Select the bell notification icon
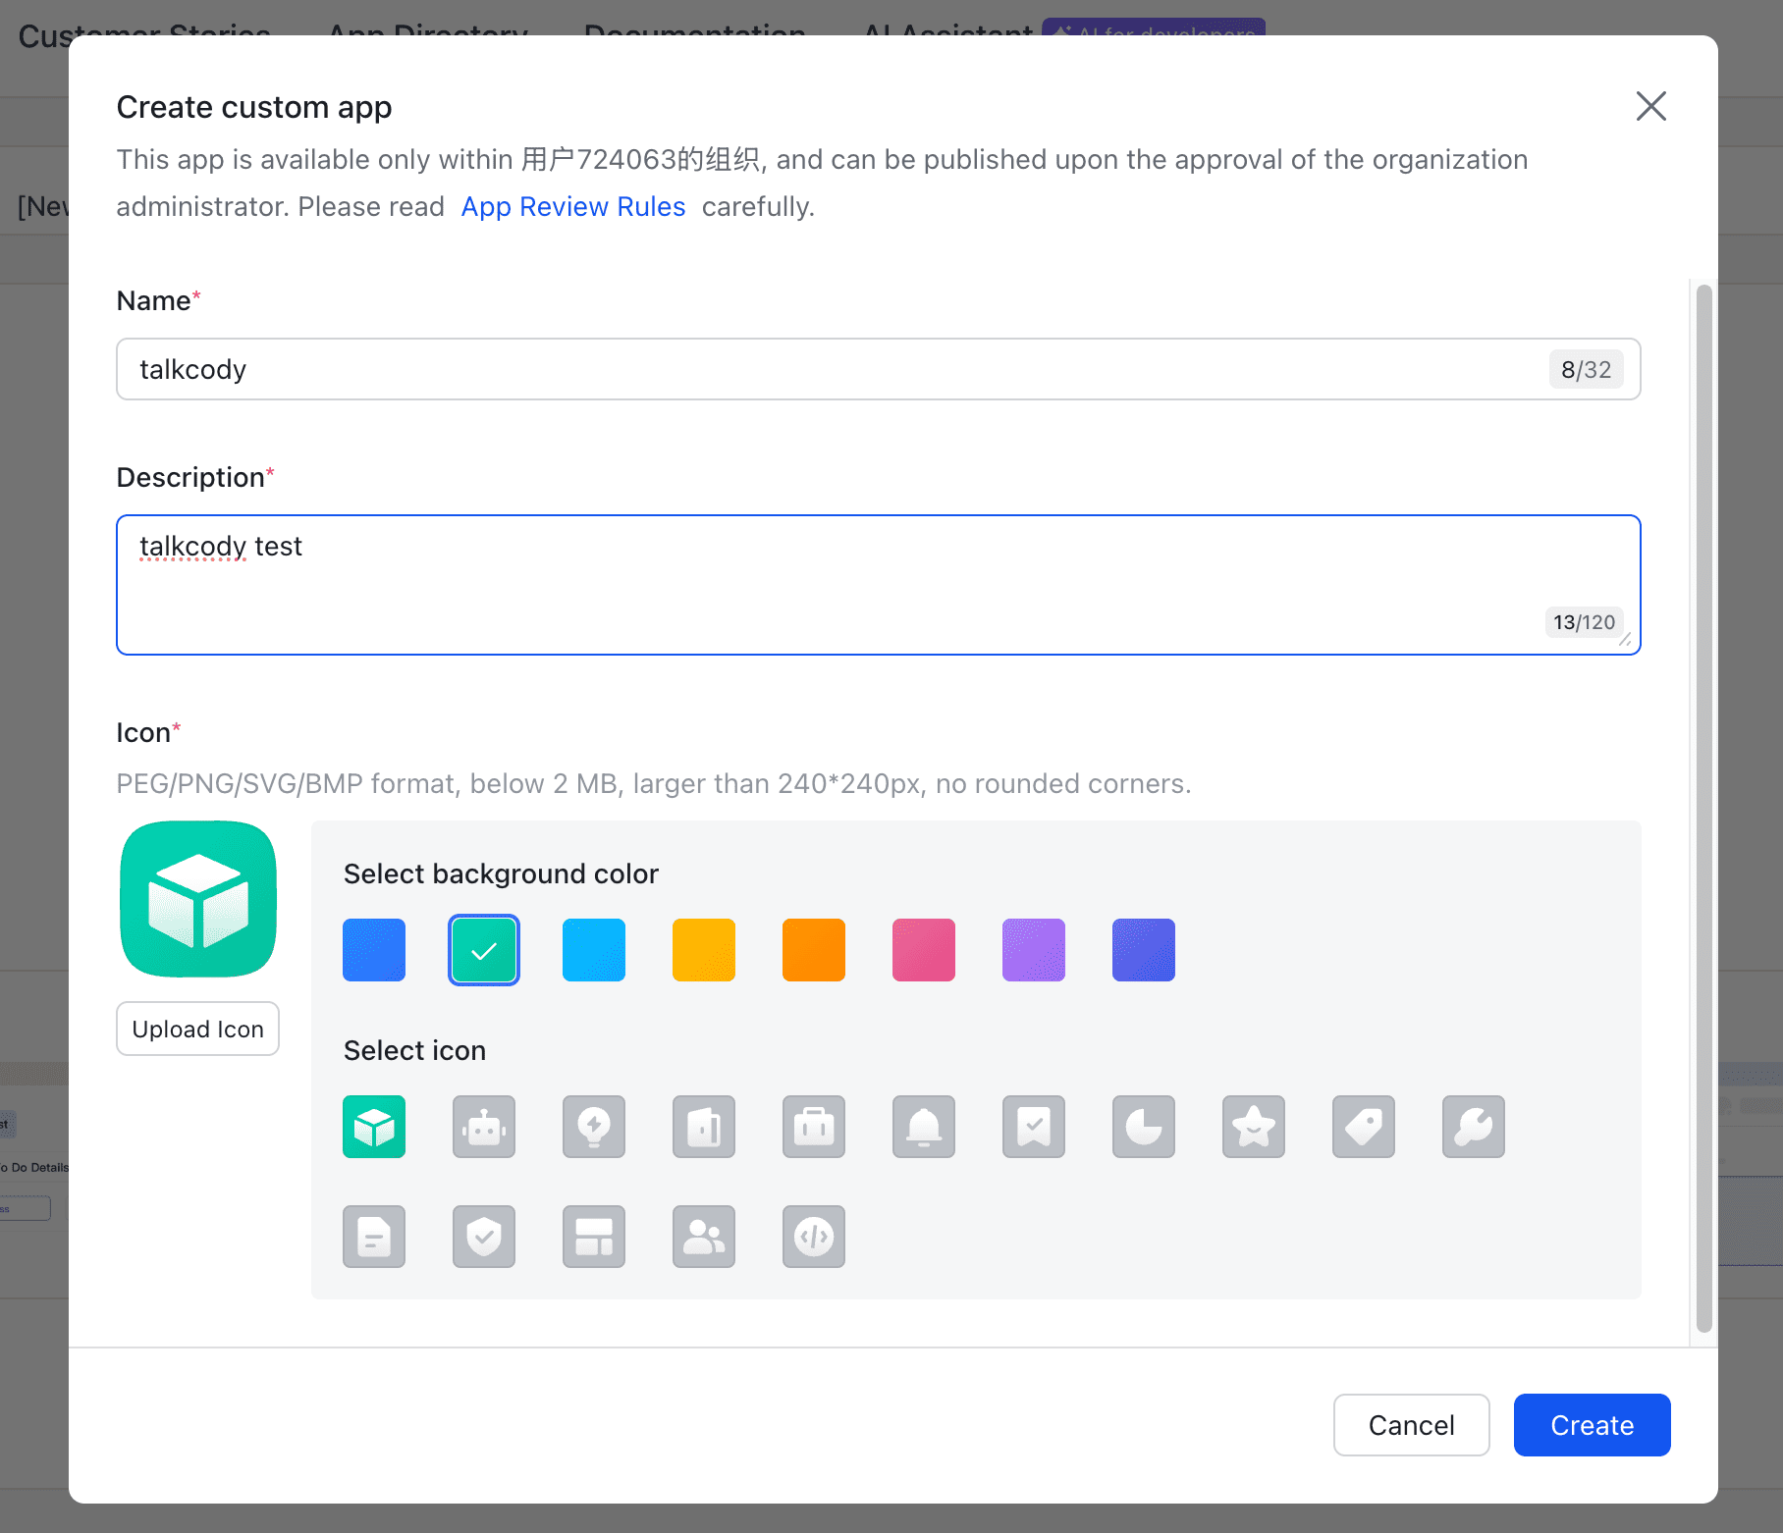The height and width of the screenshot is (1533, 1783). (924, 1127)
